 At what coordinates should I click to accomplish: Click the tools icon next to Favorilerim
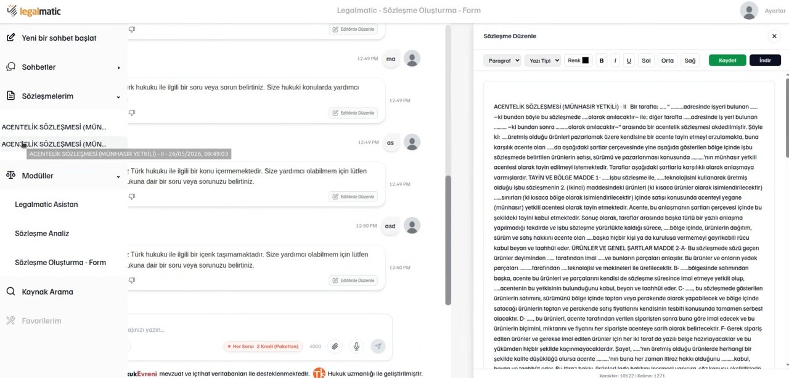tap(10, 321)
